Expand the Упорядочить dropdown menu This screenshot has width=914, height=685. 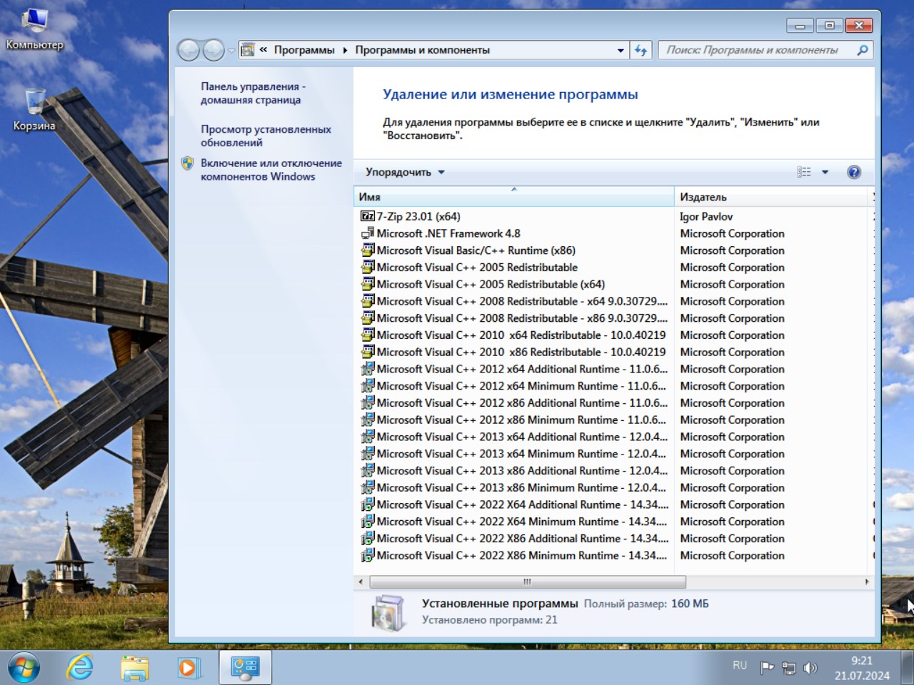405,172
